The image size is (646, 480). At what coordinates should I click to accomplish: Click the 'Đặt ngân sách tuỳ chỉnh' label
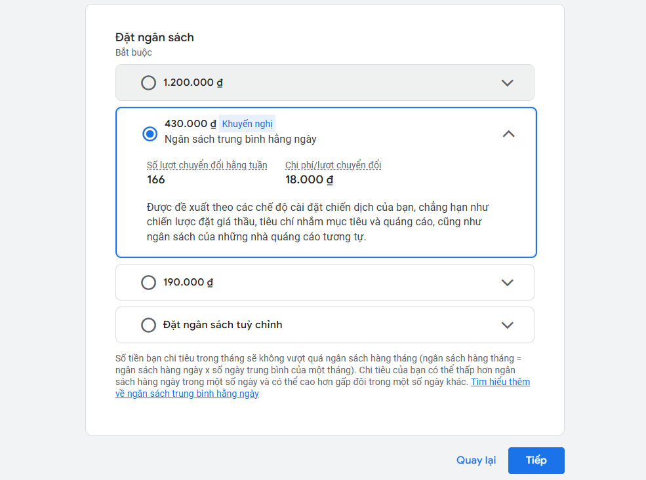(222, 325)
